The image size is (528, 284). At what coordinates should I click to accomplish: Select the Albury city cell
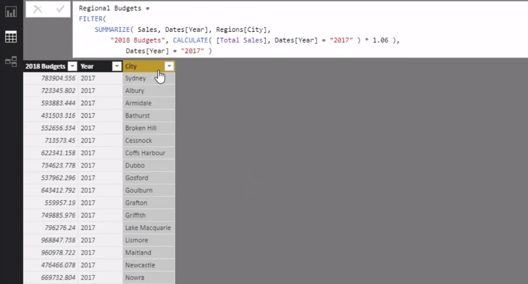tap(149, 90)
